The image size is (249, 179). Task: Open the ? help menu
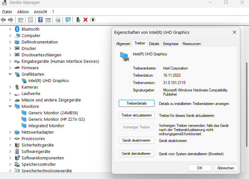53,12
